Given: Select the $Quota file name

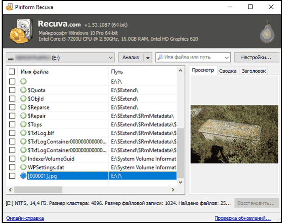Looking at the screenshot, I should click(37, 90).
